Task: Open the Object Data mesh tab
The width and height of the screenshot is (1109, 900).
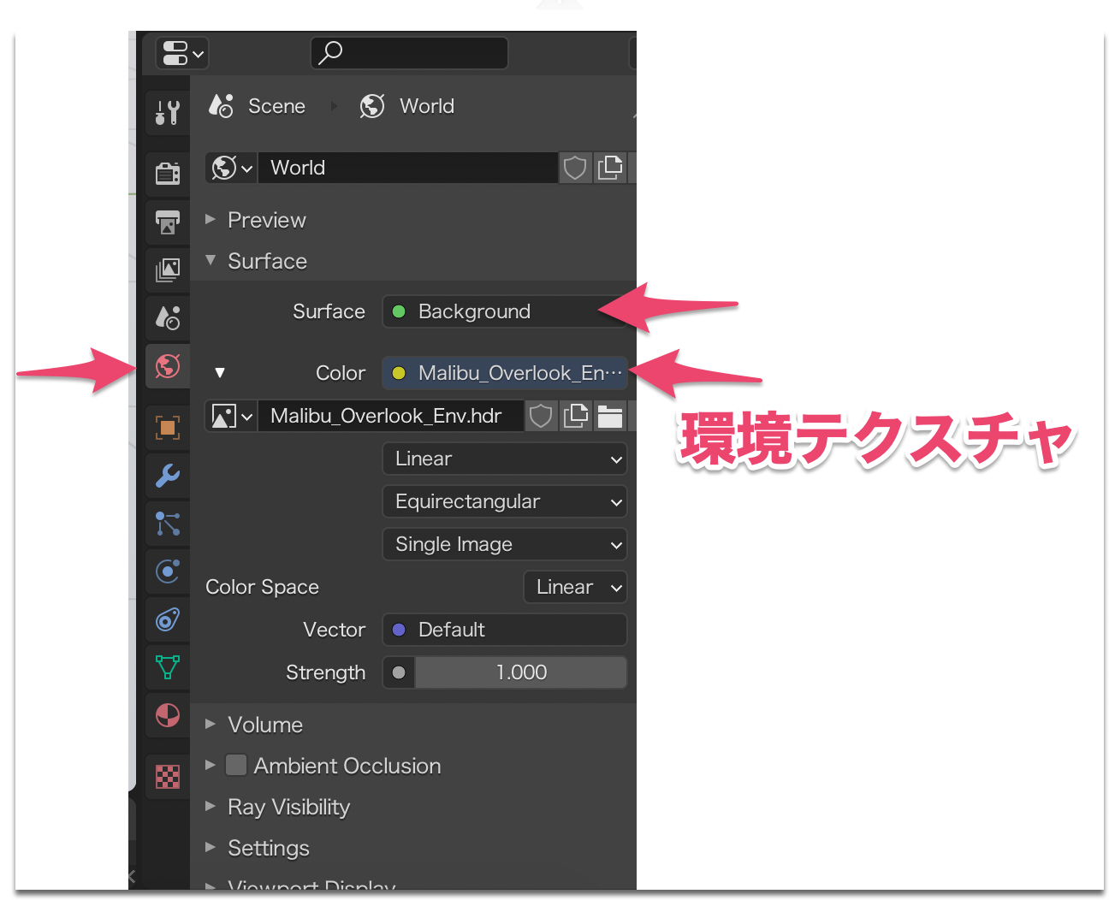Action: pos(168,666)
